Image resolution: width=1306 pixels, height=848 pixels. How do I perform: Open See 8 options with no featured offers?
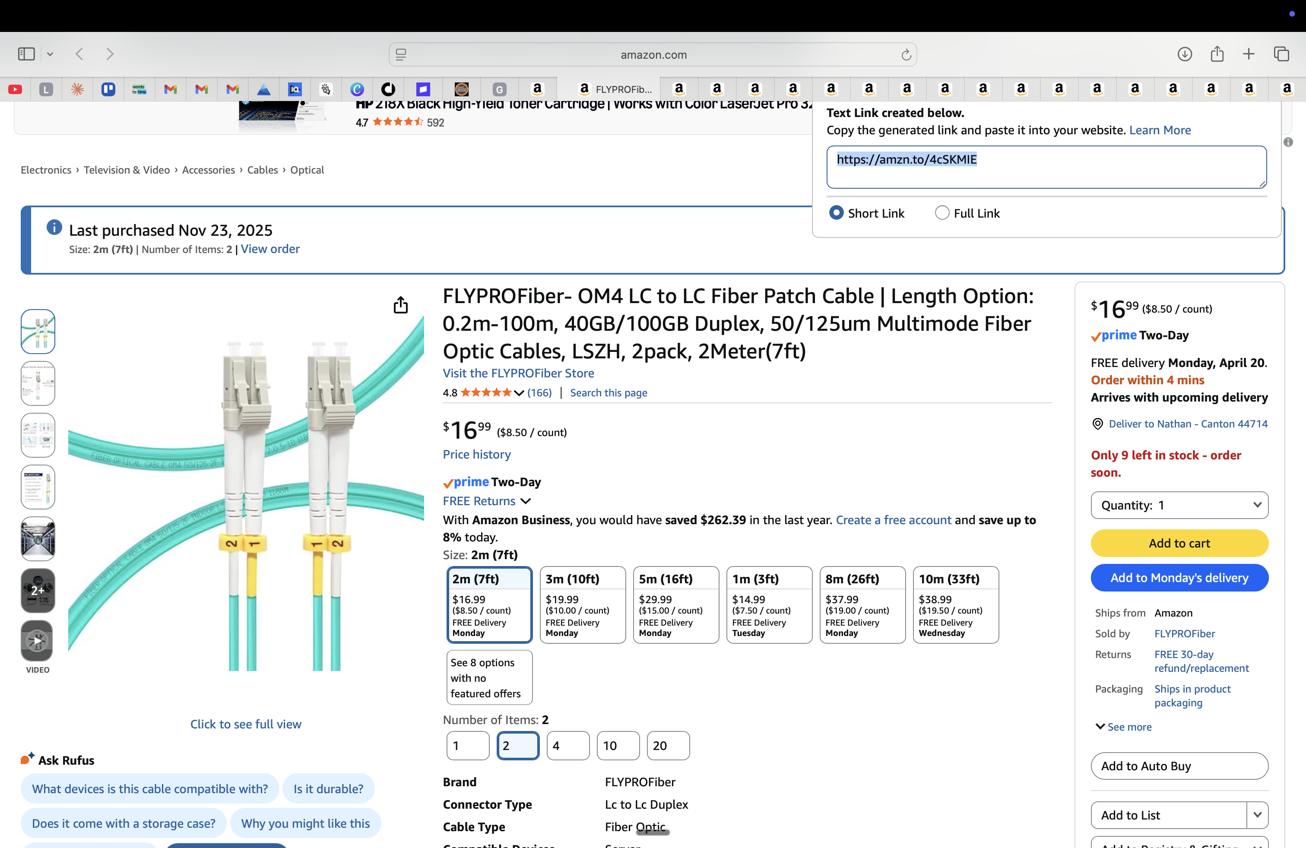pos(489,677)
